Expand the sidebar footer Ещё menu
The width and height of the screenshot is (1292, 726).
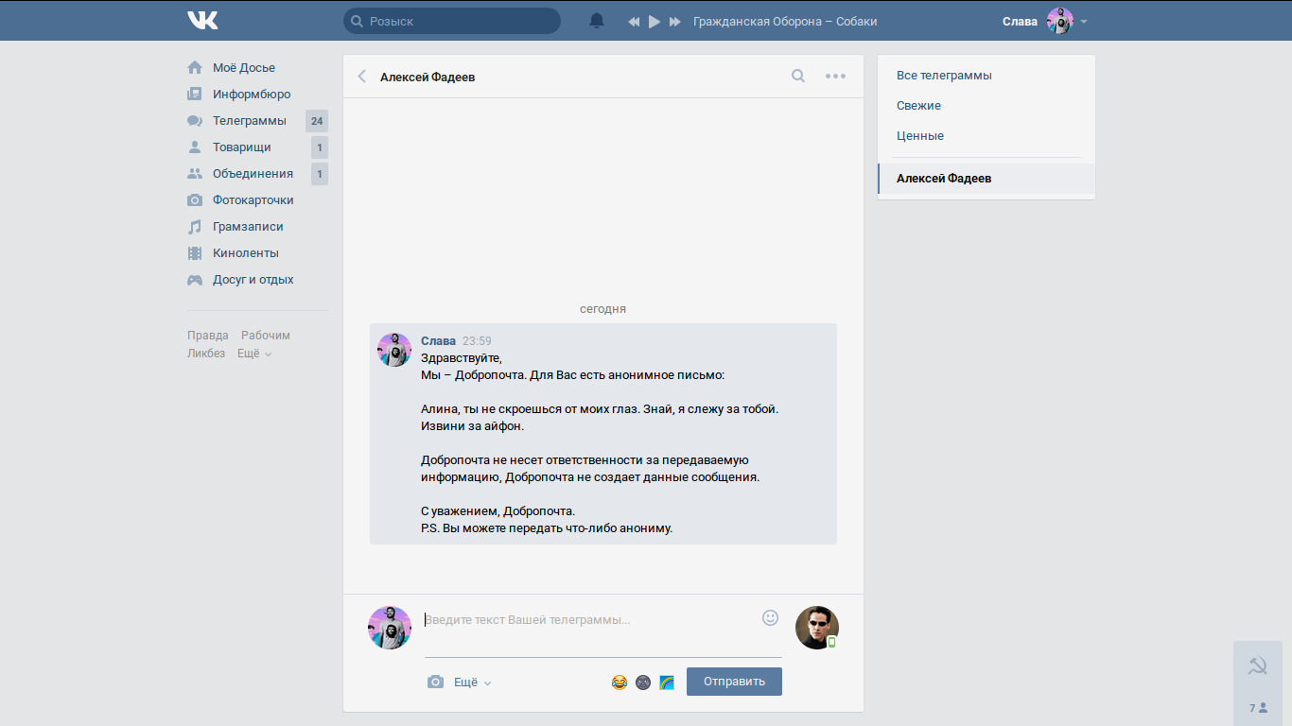254,354
